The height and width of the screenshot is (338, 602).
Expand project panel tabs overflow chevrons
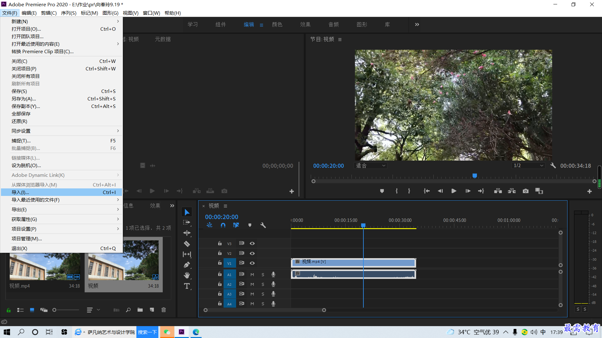pos(172,206)
